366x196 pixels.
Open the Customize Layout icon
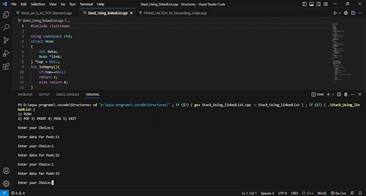[326, 4]
